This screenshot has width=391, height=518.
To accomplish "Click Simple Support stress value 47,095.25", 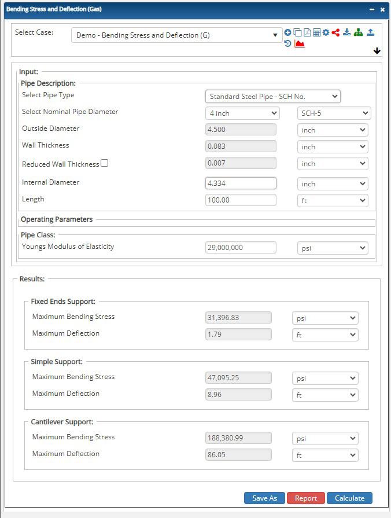I will tap(238, 377).
